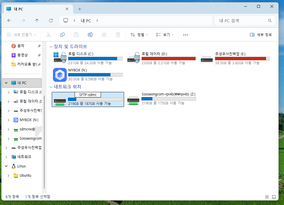Click the Delete trash icon
Image resolution: width=284 pixels, height=205 pixels.
tap(118, 35)
